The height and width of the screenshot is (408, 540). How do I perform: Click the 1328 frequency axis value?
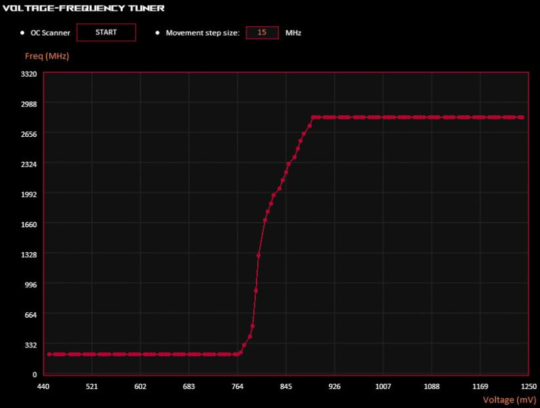click(29, 254)
